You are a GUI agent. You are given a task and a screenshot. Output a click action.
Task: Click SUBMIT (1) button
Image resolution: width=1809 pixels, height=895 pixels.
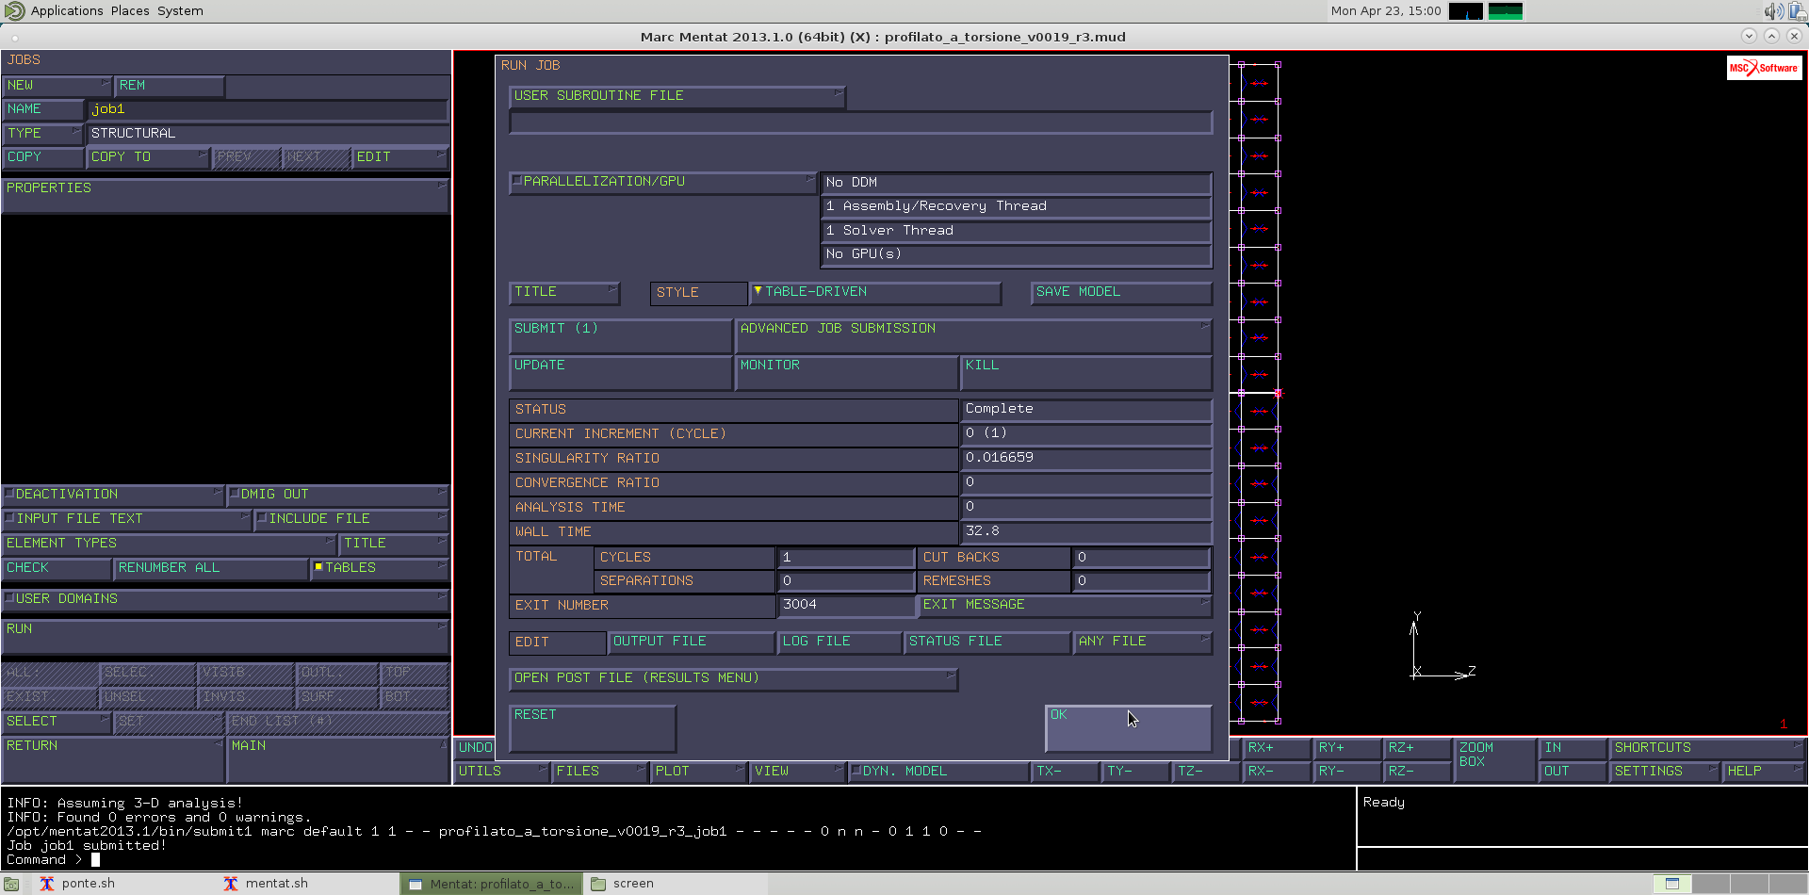coord(620,335)
